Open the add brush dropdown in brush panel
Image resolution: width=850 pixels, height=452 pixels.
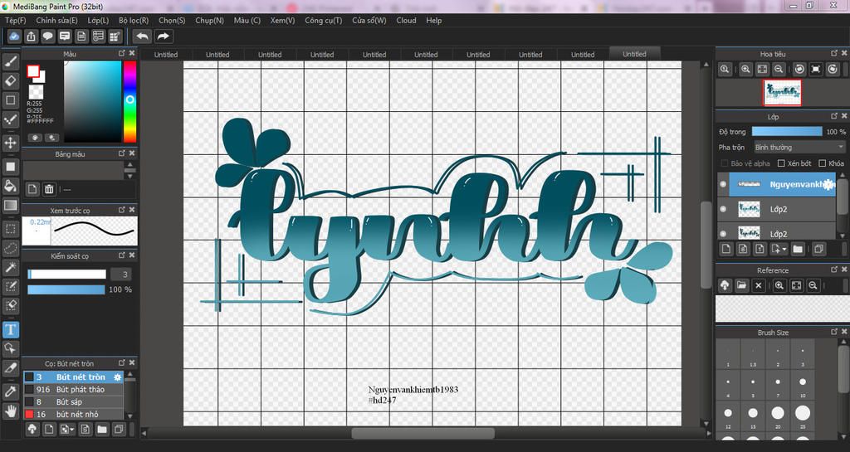[x=67, y=430]
